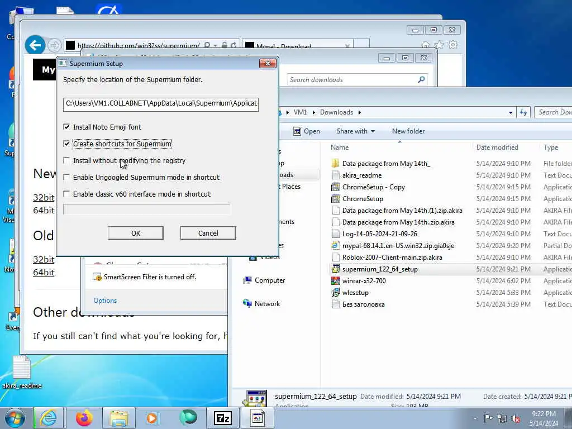Enable Ungoogled Supermium mode in shortcut
The height and width of the screenshot is (429, 572).
(x=66, y=177)
